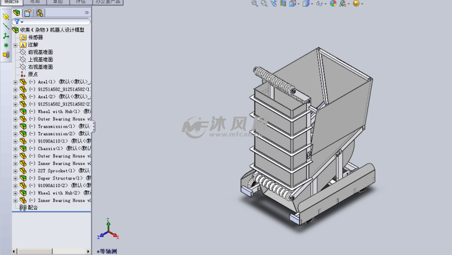The width and height of the screenshot is (452, 255).
Task: Click the Display Style cube icon
Action: [x=306, y=3]
